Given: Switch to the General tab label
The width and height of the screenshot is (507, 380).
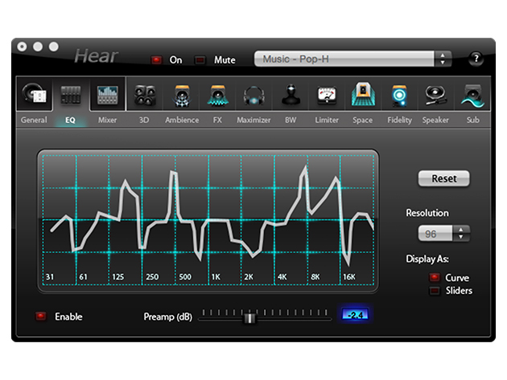Looking at the screenshot, I should [34, 120].
